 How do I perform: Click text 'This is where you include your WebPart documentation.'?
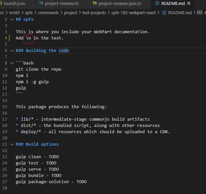pyautogui.click(x=83, y=32)
